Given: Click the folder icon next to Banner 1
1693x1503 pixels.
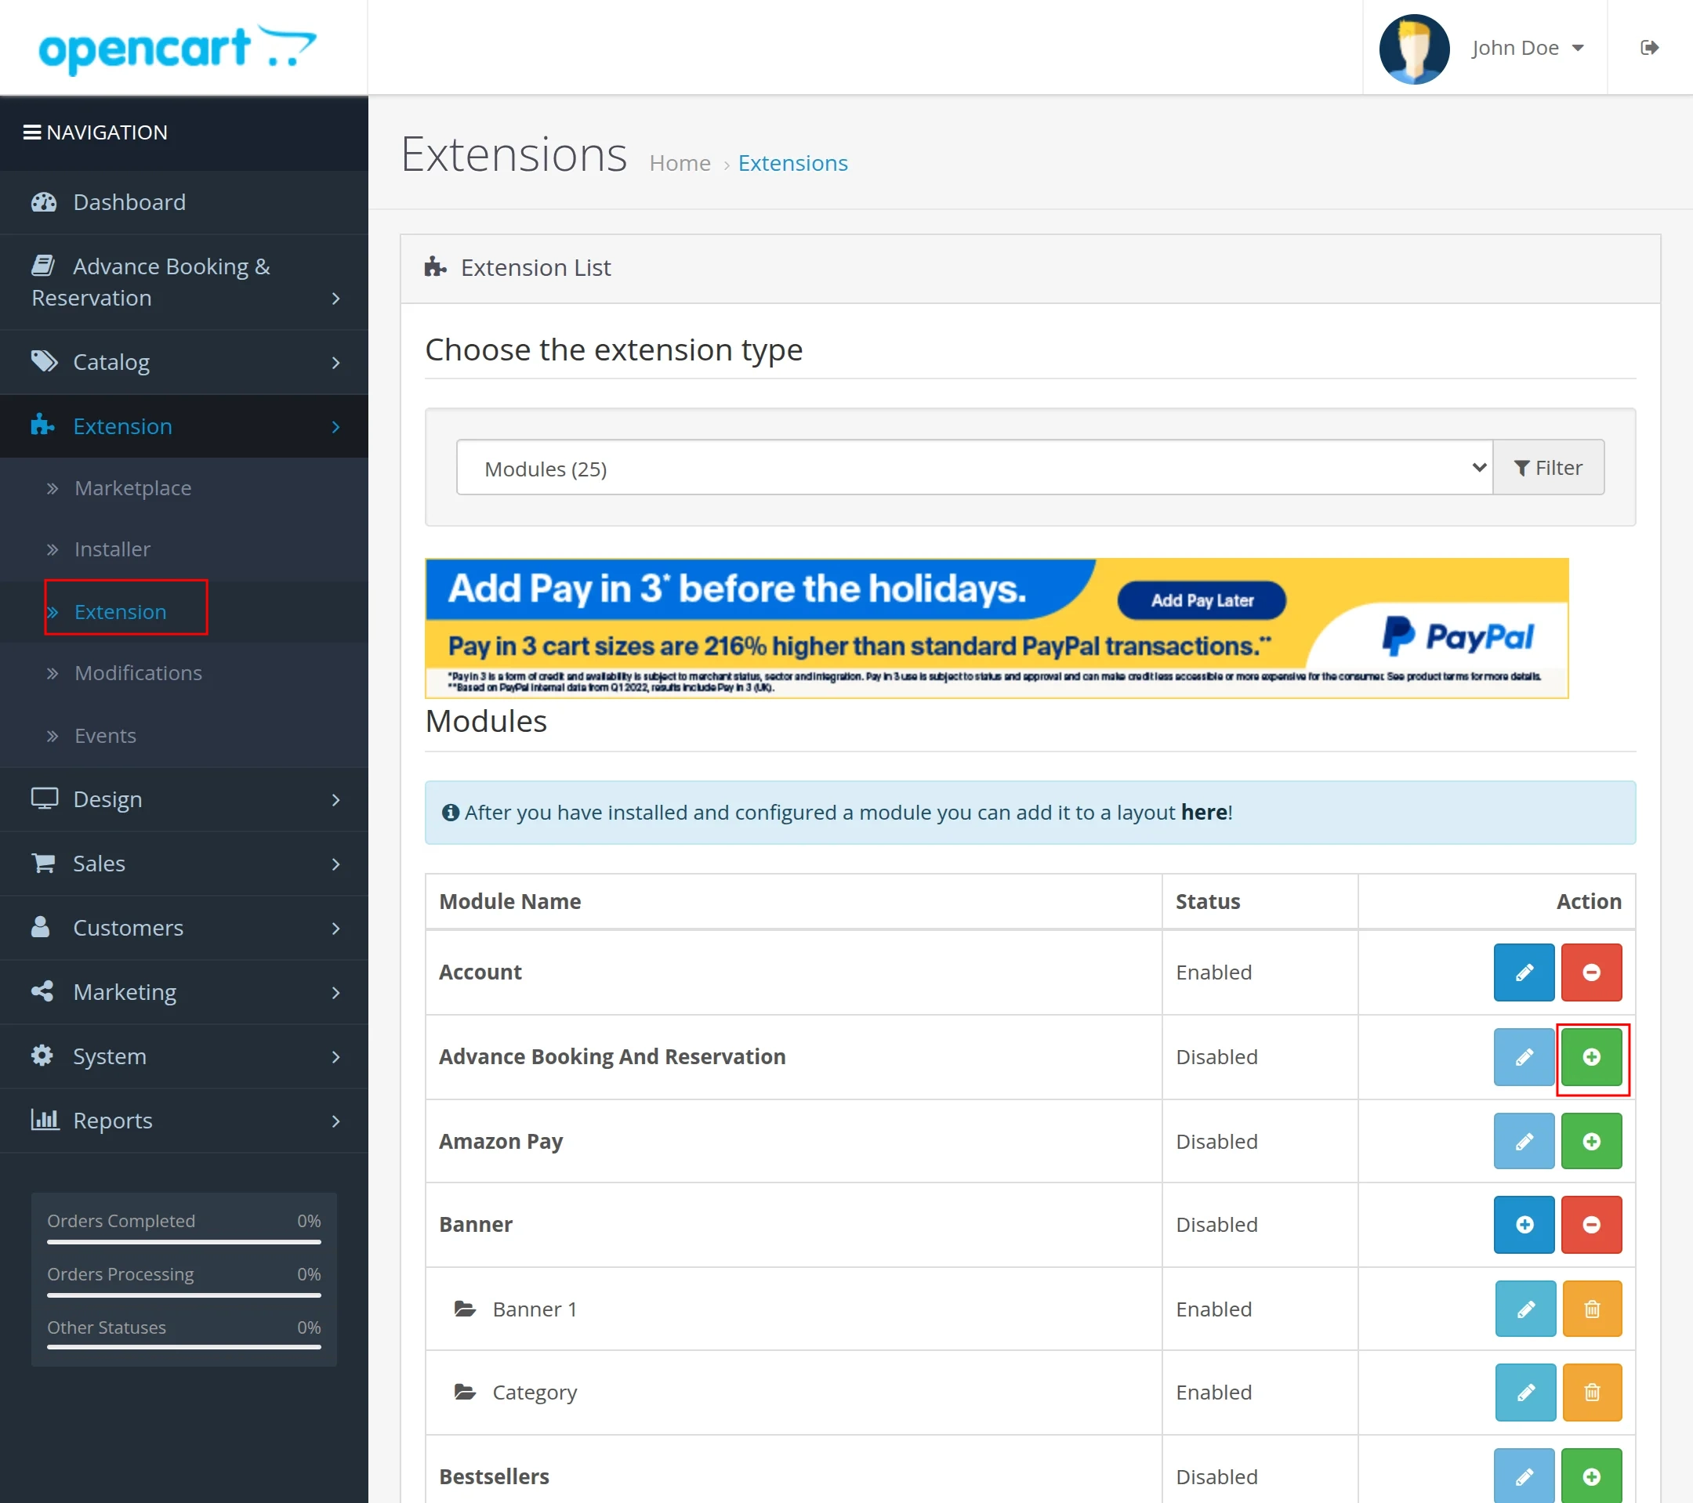Looking at the screenshot, I should [466, 1309].
